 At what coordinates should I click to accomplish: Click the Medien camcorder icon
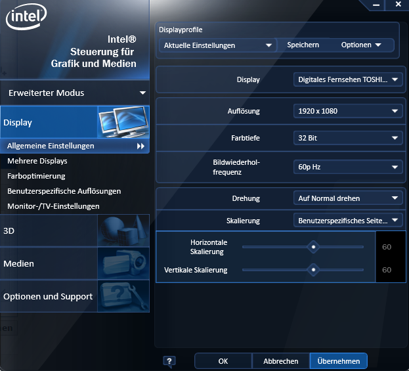(123, 263)
